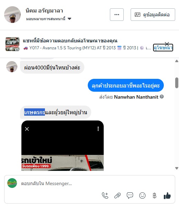The height and width of the screenshot is (207, 179).
Task: Open the three-dot more options button
Action: pyautogui.click(x=117, y=15)
